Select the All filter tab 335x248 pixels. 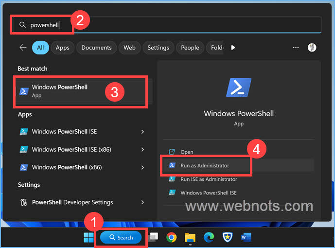coord(40,48)
